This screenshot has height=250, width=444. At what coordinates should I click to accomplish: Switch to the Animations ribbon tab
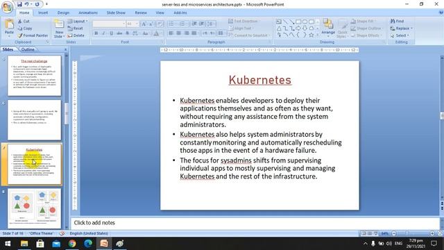pyautogui.click(x=88, y=12)
